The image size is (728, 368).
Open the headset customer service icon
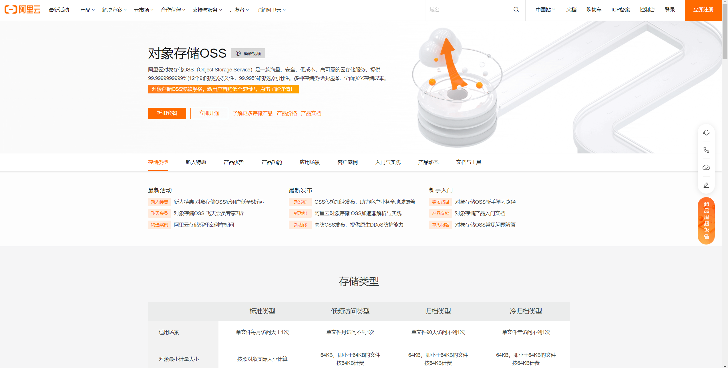pos(706,133)
